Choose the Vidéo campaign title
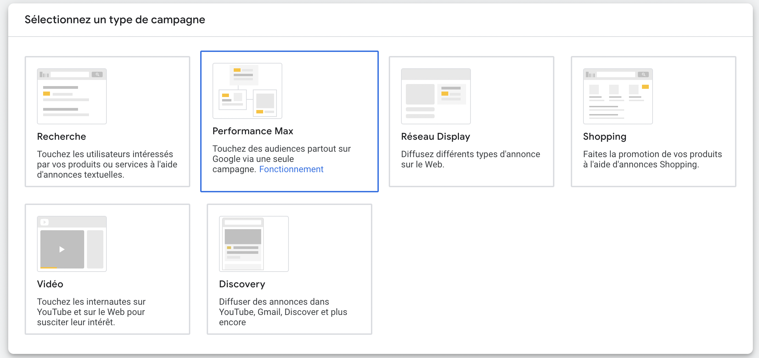The height and width of the screenshot is (358, 759). click(50, 284)
